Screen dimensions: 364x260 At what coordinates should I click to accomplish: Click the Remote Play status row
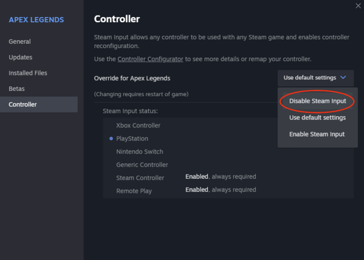[x=134, y=191]
